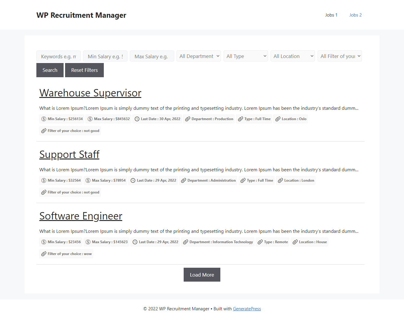Click paperclip icon beside Location House
This screenshot has width=404, height=318.
point(295,242)
